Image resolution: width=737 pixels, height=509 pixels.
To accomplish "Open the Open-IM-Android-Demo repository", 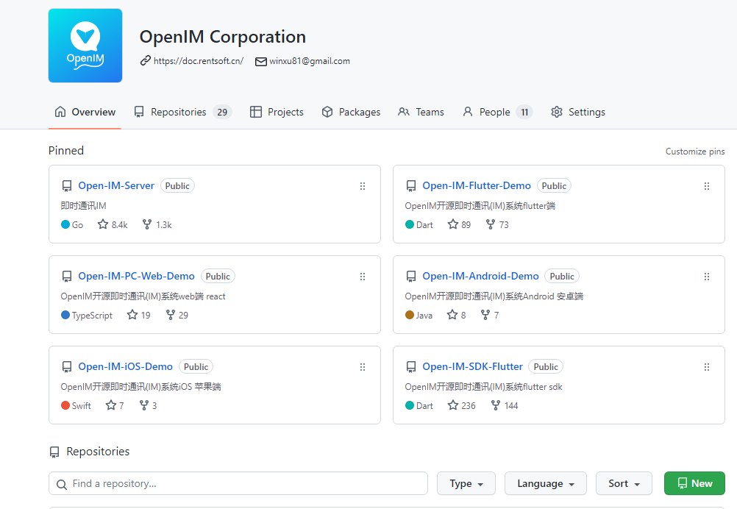I will click(x=480, y=276).
